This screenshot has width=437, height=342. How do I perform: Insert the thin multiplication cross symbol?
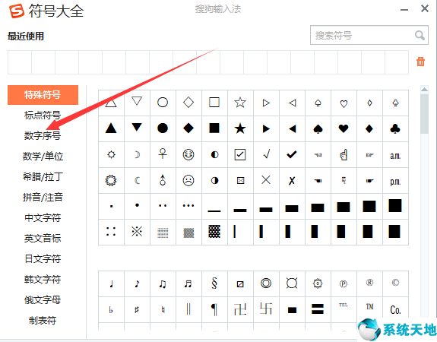[x=266, y=180]
